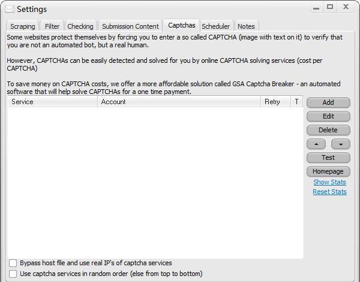Sort by Account column header
The height and width of the screenshot is (282, 360).
[179, 102]
